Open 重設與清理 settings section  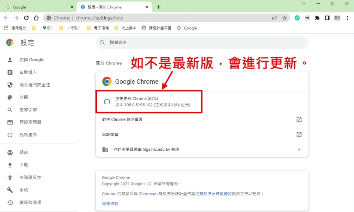click(x=30, y=202)
